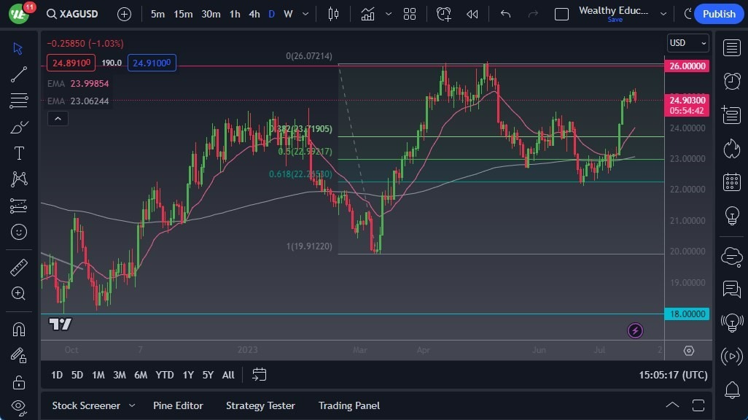Open the Strategy Tester tab

260,405
